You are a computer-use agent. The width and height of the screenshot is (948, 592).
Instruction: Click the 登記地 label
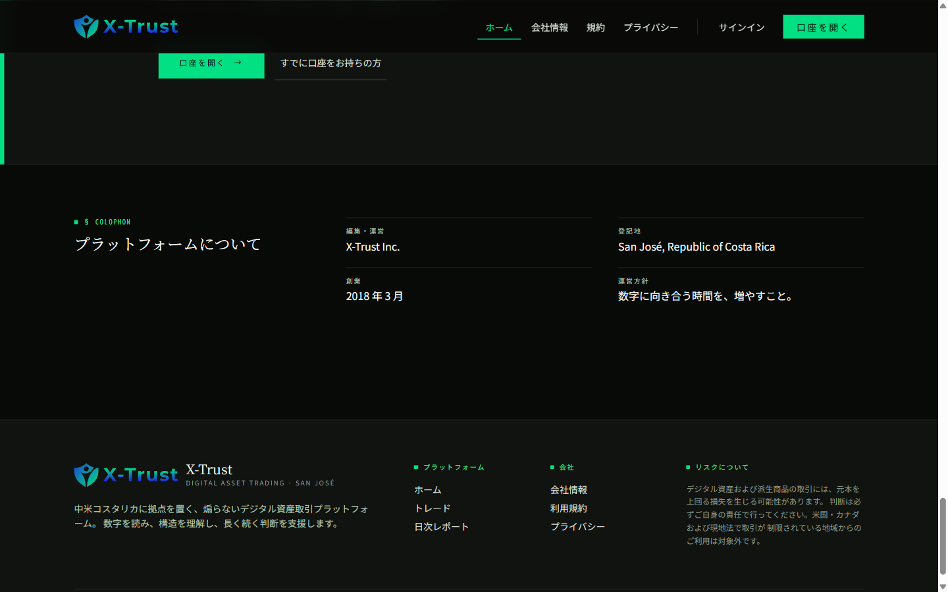(629, 232)
